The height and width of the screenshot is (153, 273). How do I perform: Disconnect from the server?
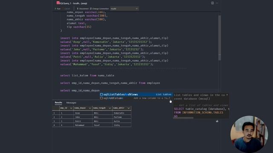coord(83,8)
